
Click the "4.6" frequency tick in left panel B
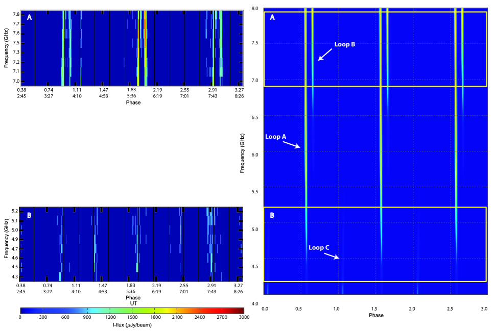pyautogui.click(x=15, y=258)
